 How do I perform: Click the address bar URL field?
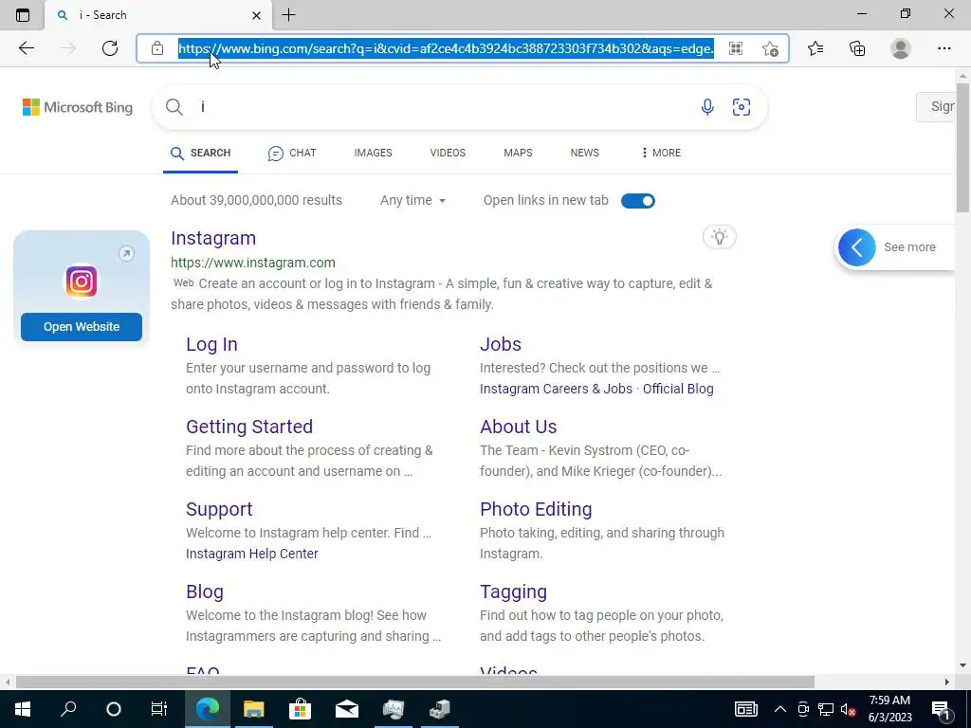pyautogui.click(x=446, y=48)
